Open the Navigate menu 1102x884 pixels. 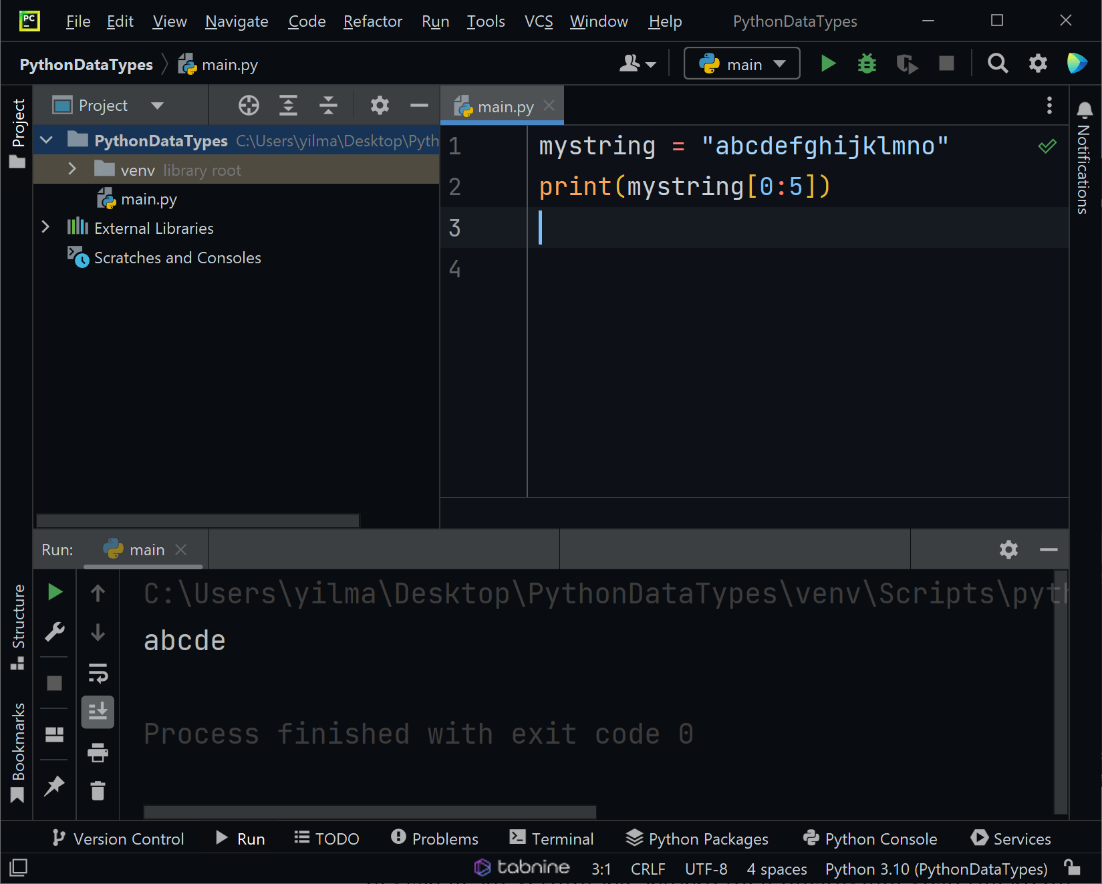coord(237,21)
